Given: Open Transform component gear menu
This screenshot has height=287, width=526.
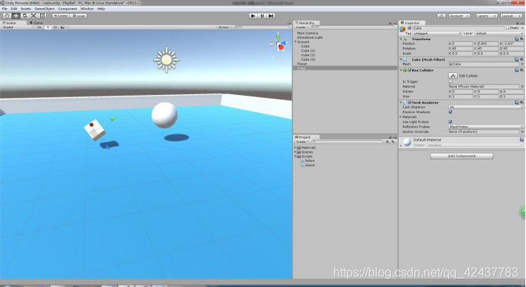Looking at the screenshot, I should 521,39.
